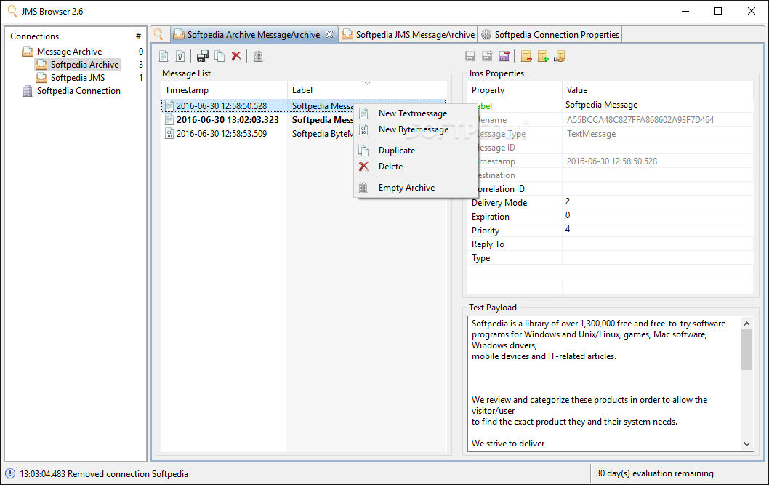This screenshot has width=769, height=485.
Task: Close the Softpedia Archive MessageArchive tab
Action: pyautogui.click(x=329, y=34)
